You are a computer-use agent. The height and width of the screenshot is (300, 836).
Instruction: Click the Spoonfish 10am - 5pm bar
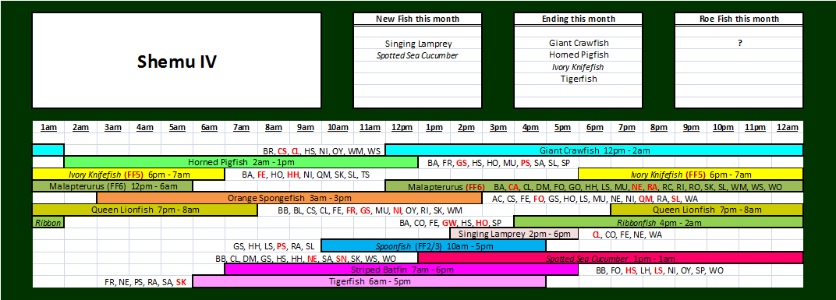(434, 245)
